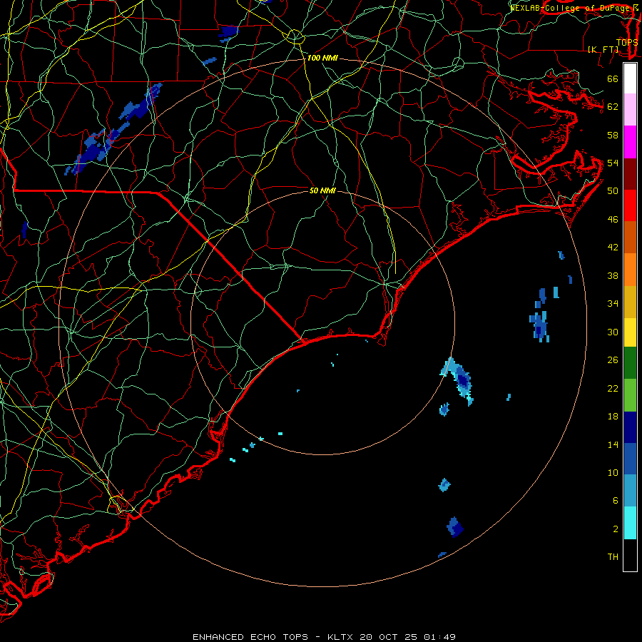
Task: Pick the gold legend swatch
Action: click(x=630, y=302)
